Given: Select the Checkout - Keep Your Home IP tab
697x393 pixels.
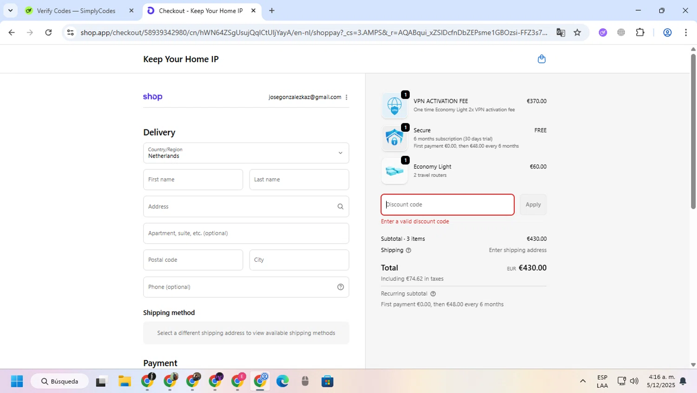Looking at the screenshot, I should coord(201,11).
